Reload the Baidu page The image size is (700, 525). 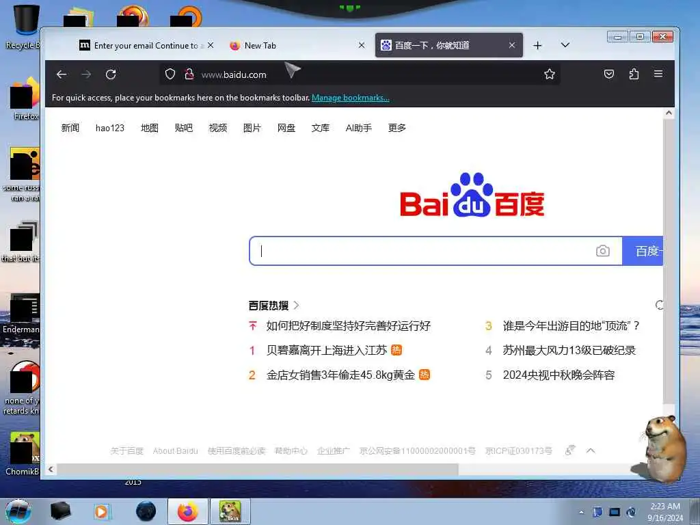[111, 74]
